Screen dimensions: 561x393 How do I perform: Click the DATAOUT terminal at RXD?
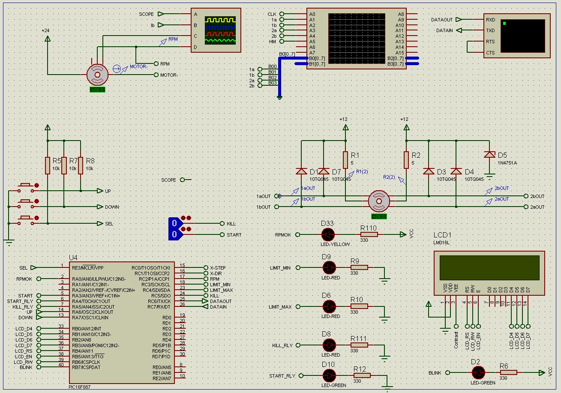tap(459, 19)
